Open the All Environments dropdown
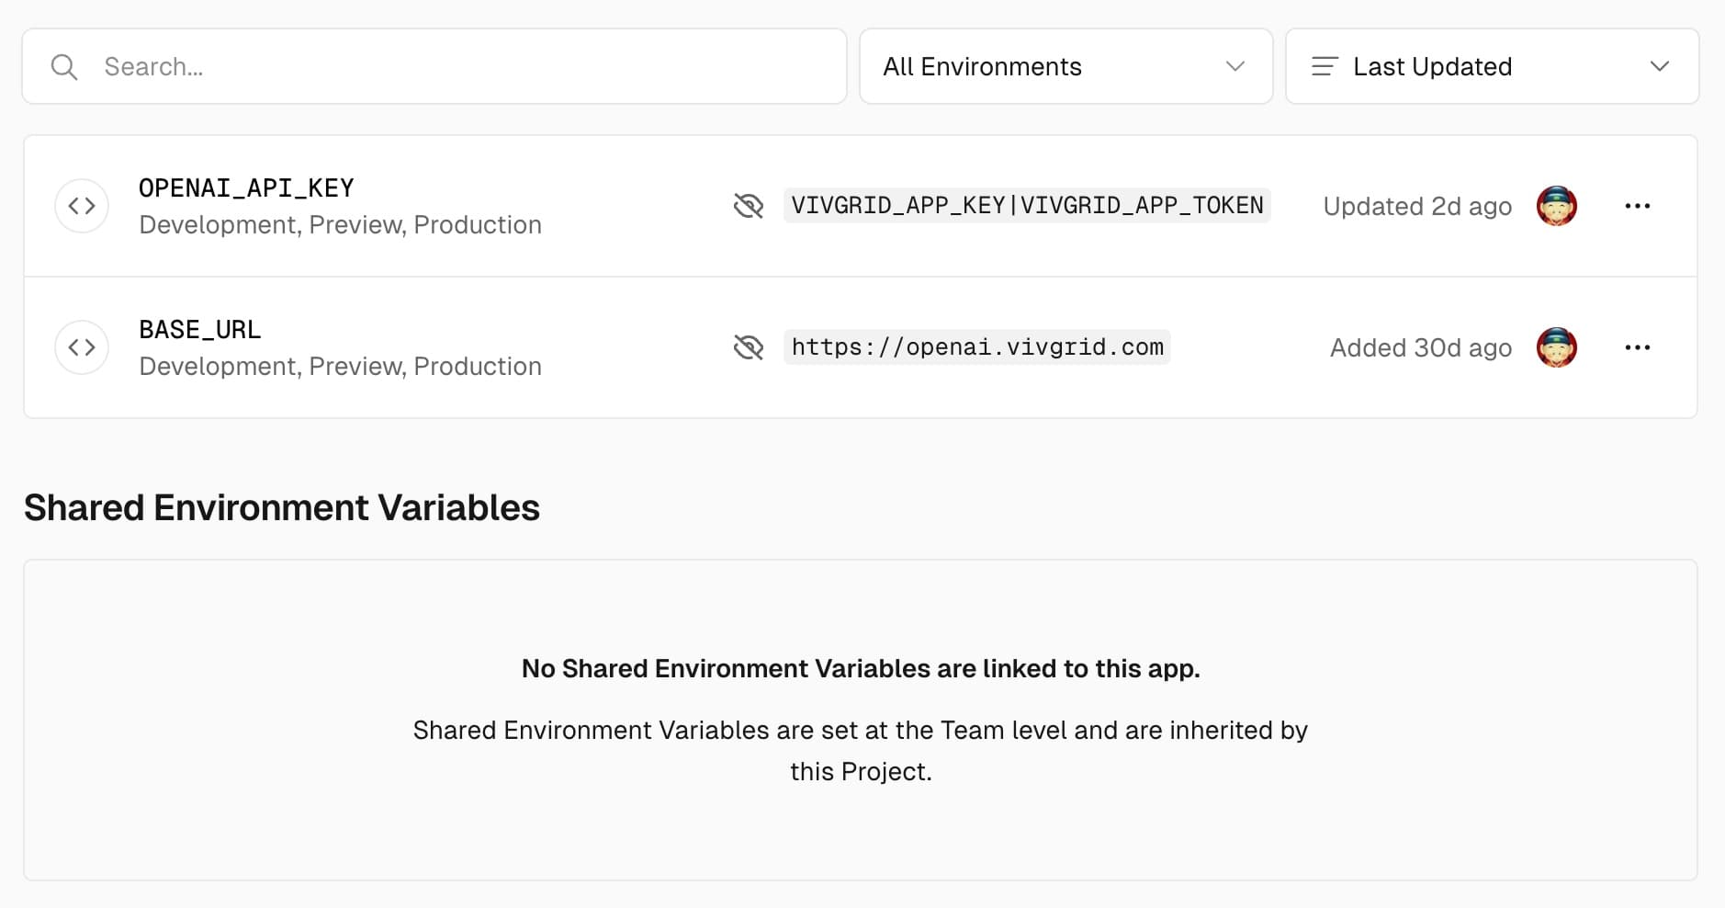Image resolution: width=1725 pixels, height=908 pixels. [x=1065, y=66]
